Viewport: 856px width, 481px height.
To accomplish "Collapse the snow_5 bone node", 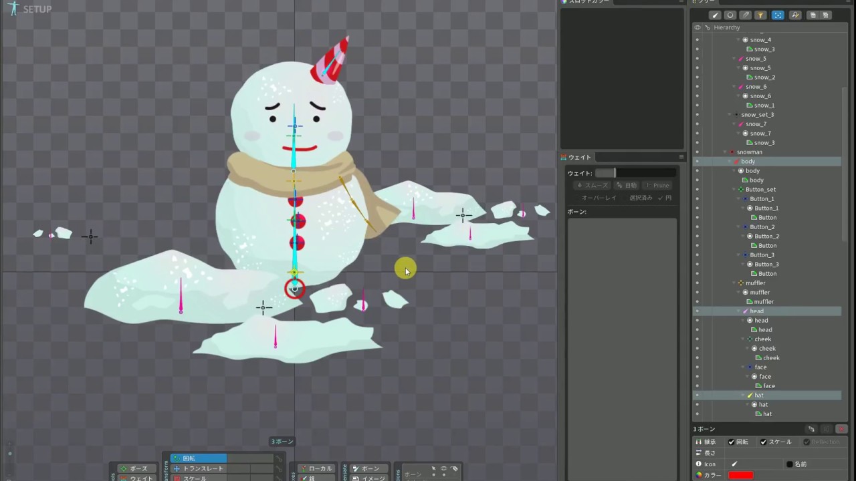I will click(x=734, y=58).
